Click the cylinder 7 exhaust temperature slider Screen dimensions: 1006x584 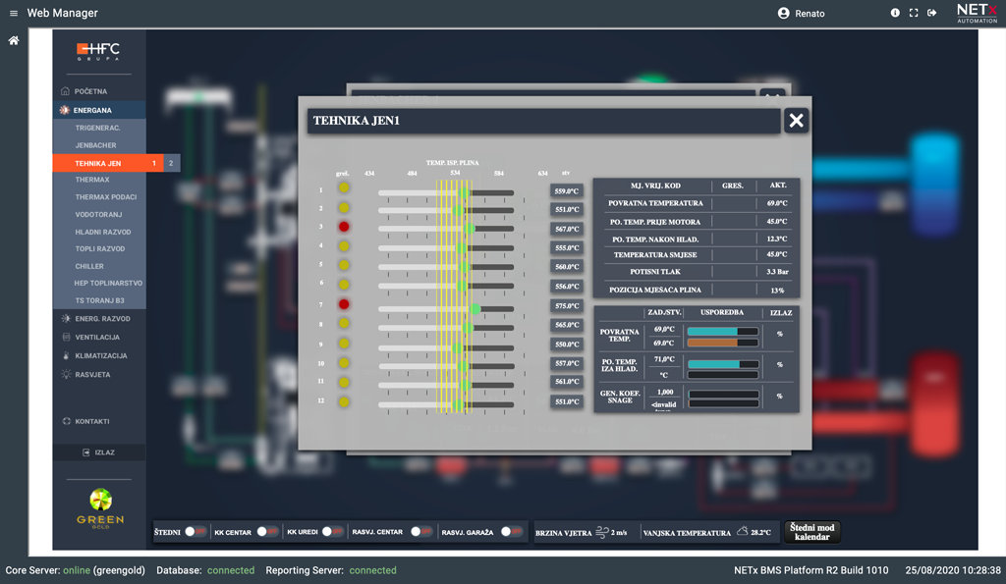point(446,307)
